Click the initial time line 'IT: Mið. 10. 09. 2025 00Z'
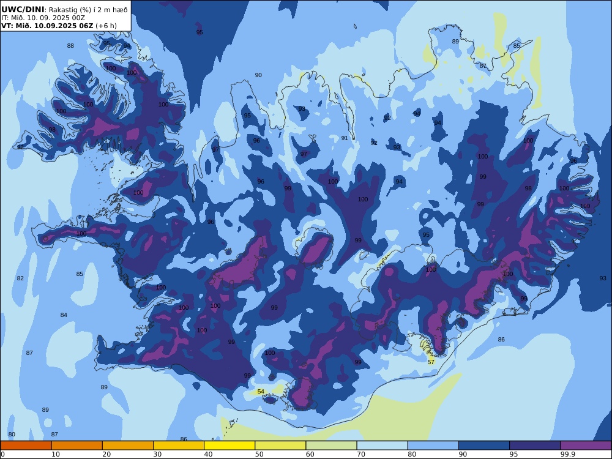612x459 pixels. pos(43,18)
